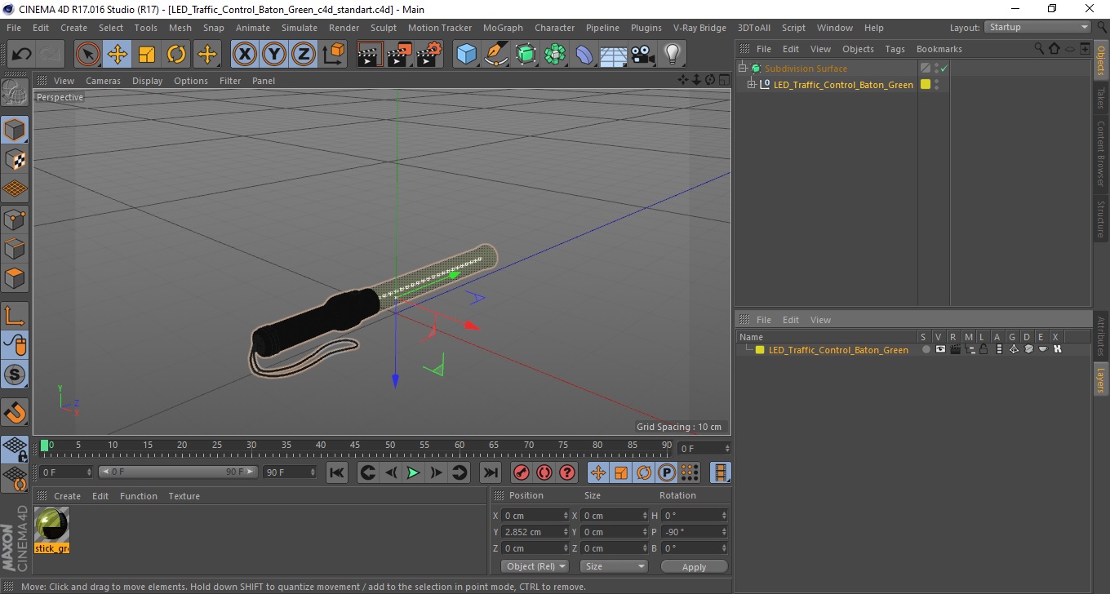Toggle layer Solo dot in Layers panel
1110x594 pixels.
click(x=926, y=349)
